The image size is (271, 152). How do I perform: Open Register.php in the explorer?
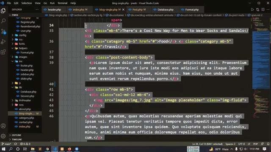click(x=28, y=22)
